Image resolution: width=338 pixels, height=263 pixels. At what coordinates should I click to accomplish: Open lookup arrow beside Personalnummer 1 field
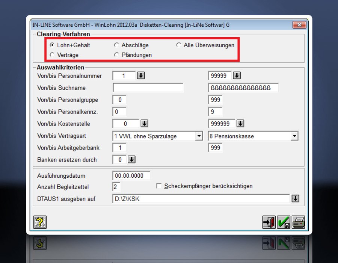pyautogui.click(x=141, y=76)
